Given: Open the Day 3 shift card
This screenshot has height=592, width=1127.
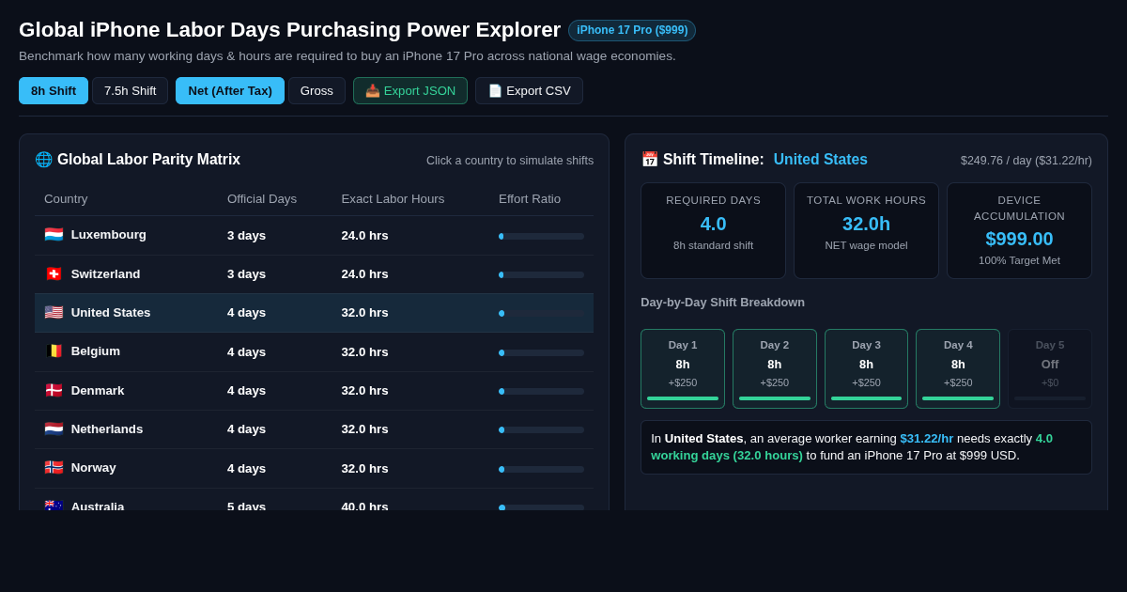Looking at the screenshot, I should coord(866,368).
